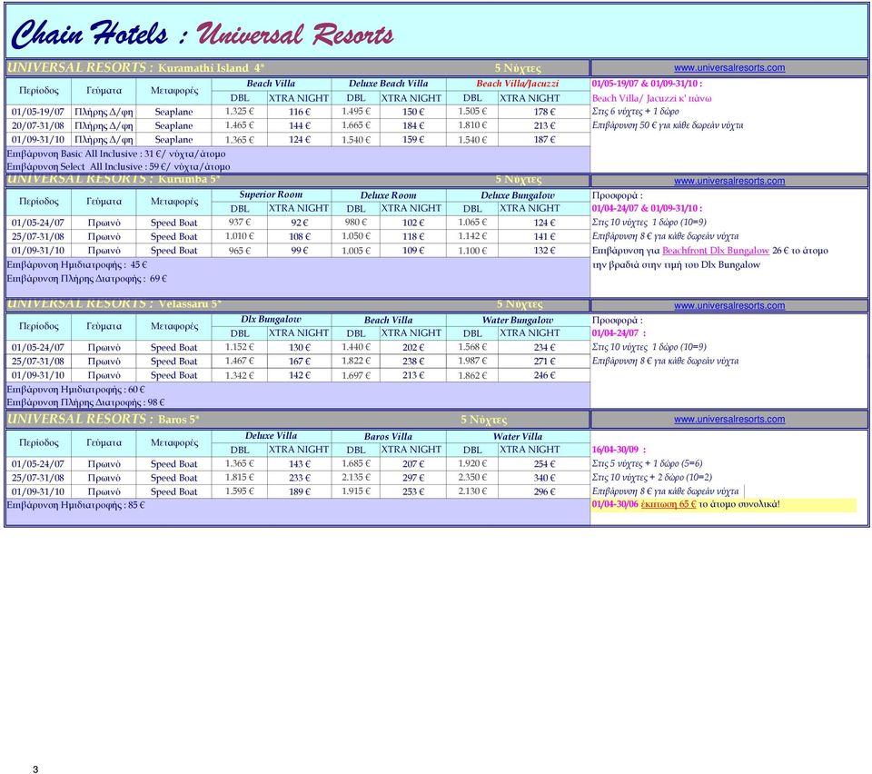Click the 'Velassaru 5*' section heading
This screenshot has width=872, height=774.
(x=190, y=303)
